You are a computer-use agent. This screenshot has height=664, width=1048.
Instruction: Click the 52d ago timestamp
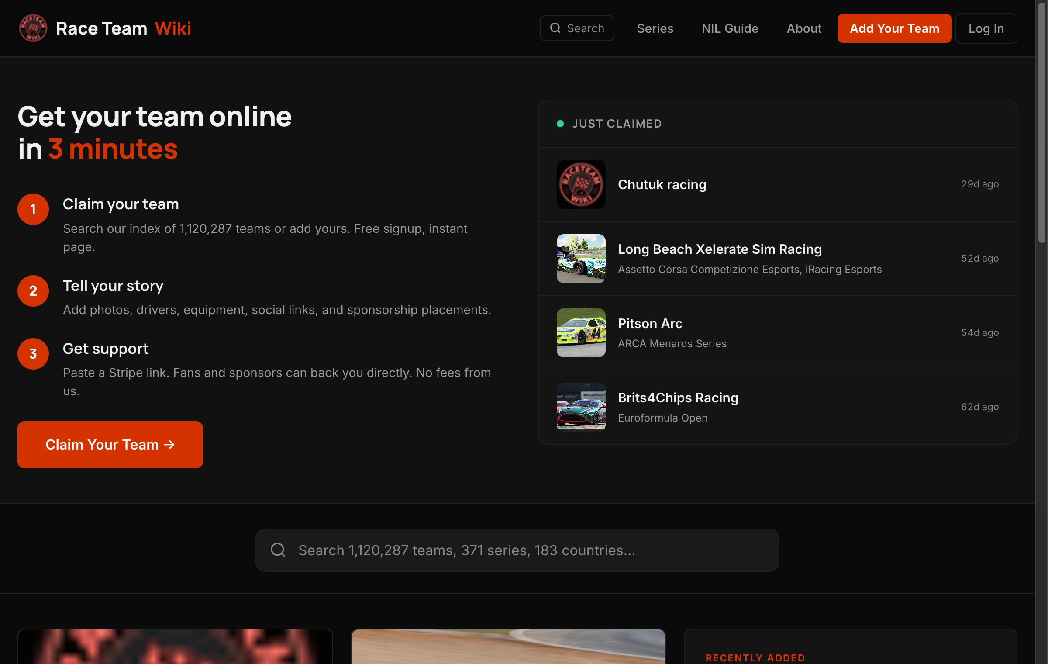click(x=980, y=258)
